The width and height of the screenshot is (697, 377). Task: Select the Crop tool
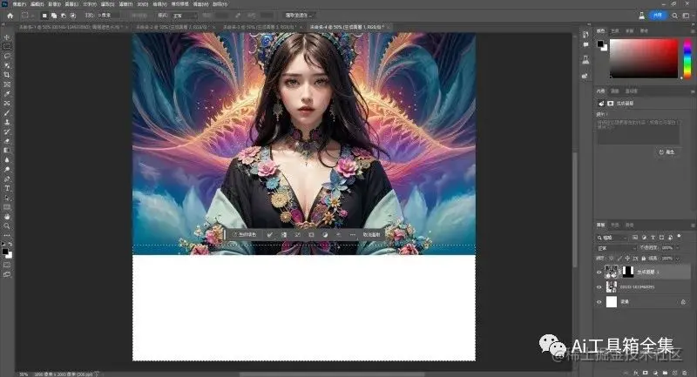coord(7,75)
